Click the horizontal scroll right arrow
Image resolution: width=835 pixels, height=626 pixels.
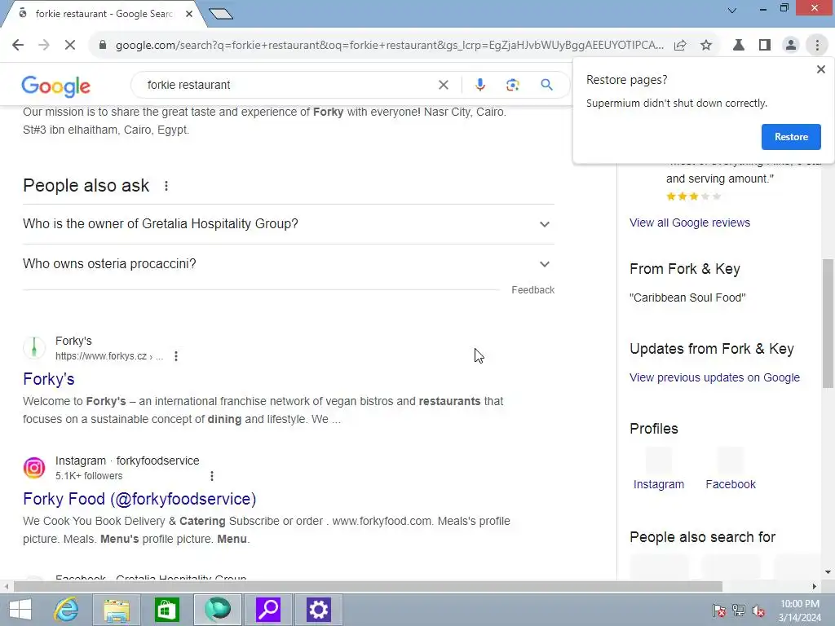(x=814, y=587)
